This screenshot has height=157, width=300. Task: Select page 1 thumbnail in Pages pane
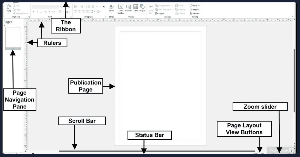(x=13, y=38)
